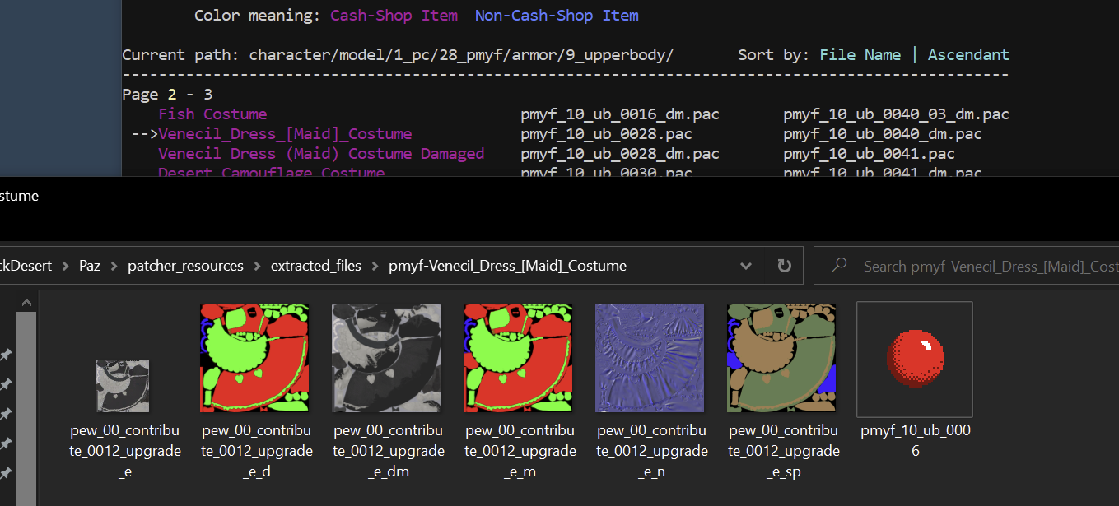This screenshot has height=506, width=1119.
Task: Expand the chevron after patcher_resources in breadcrumb
Action: 257,266
